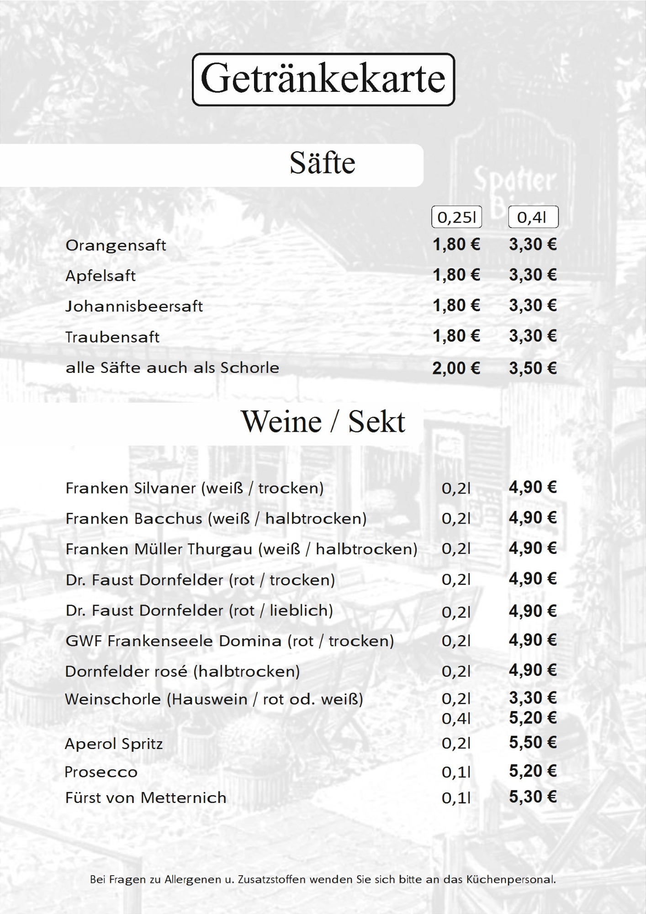Select Franken Müller Thurgau entry
The image size is (646, 914).
[x=242, y=549]
